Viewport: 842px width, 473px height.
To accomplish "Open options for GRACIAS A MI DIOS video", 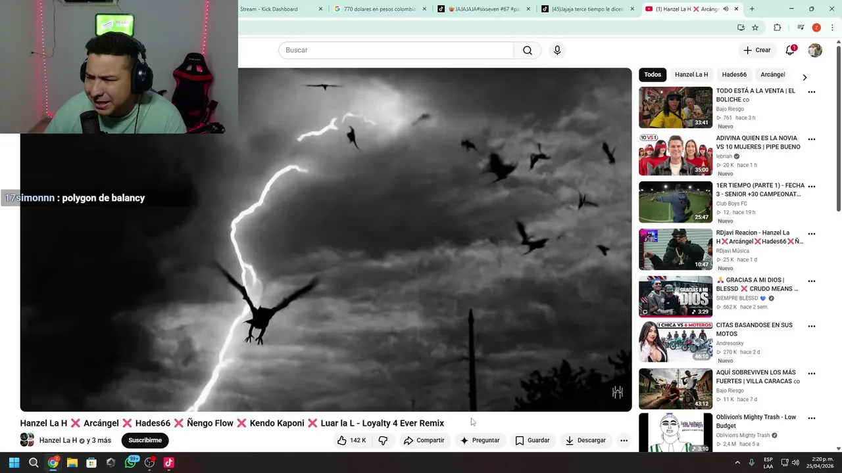I will coord(812,281).
